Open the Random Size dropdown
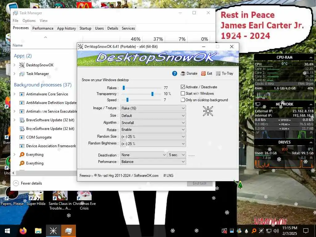The width and height of the screenshot is (316, 237). [x=153, y=137]
